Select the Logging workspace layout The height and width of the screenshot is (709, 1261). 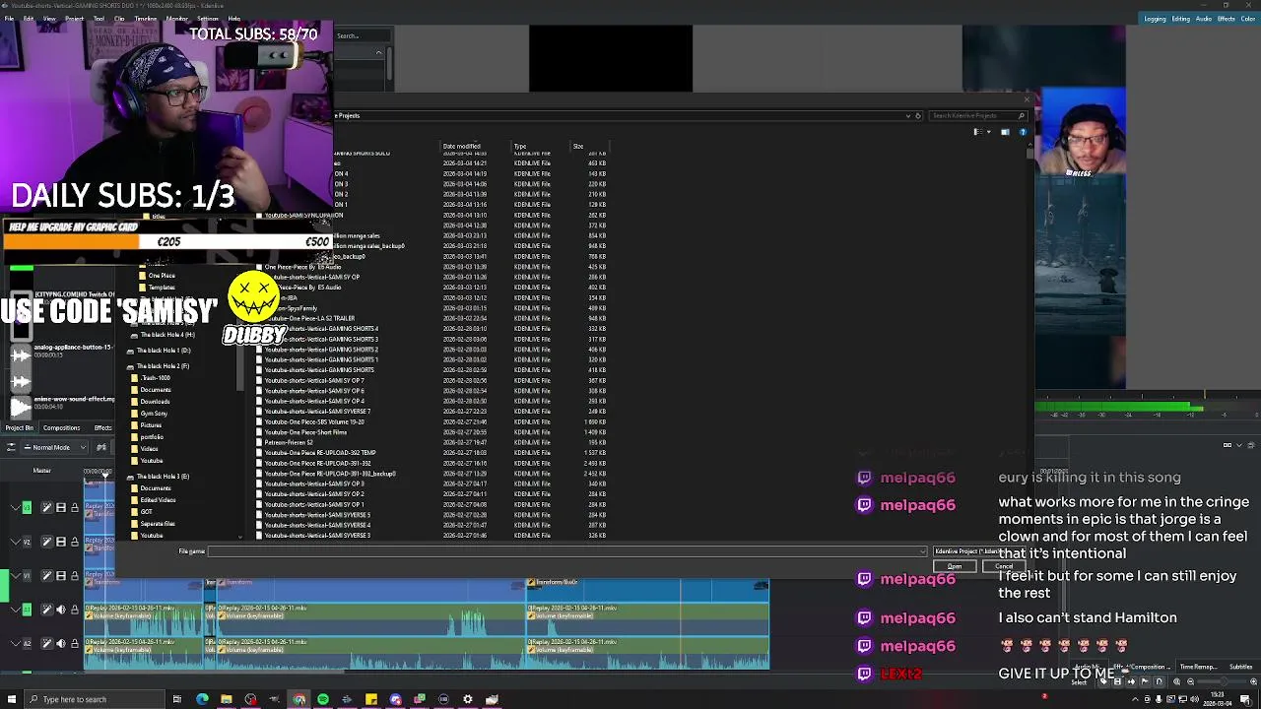pos(1155,19)
